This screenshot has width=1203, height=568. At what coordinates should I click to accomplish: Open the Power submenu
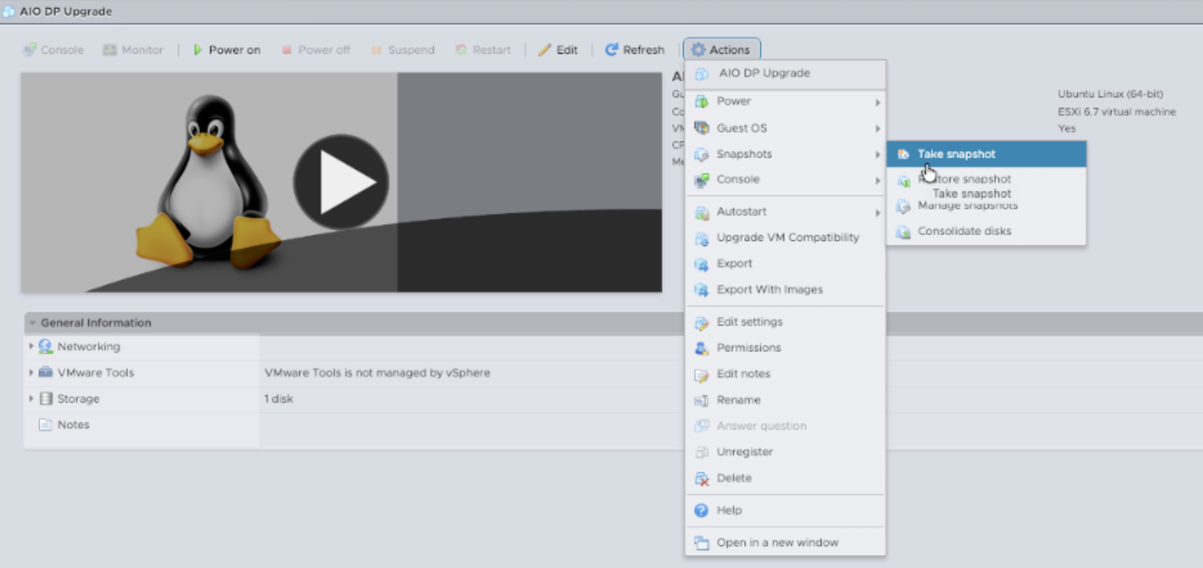[x=785, y=101]
